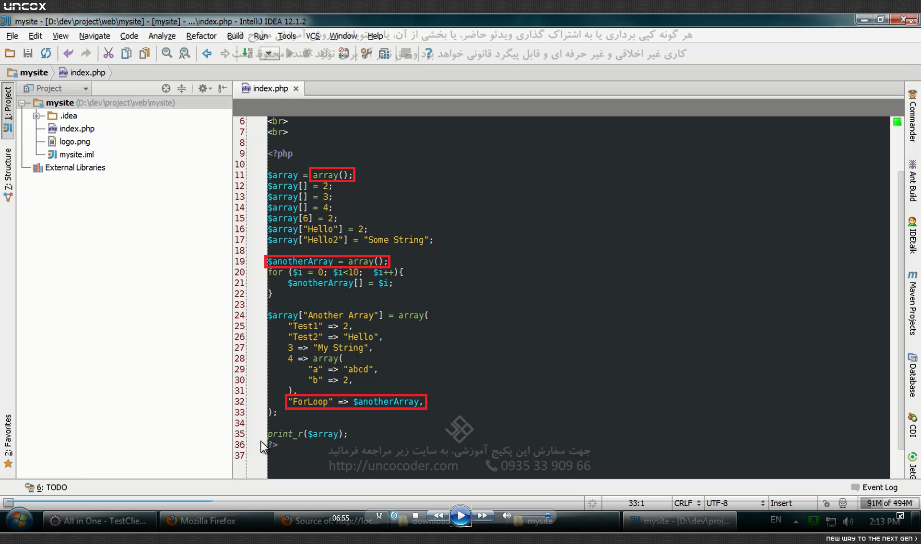Click the play button in media player
Image resolution: width=921 pixels, height=544 pixels.
coord(460,516)
